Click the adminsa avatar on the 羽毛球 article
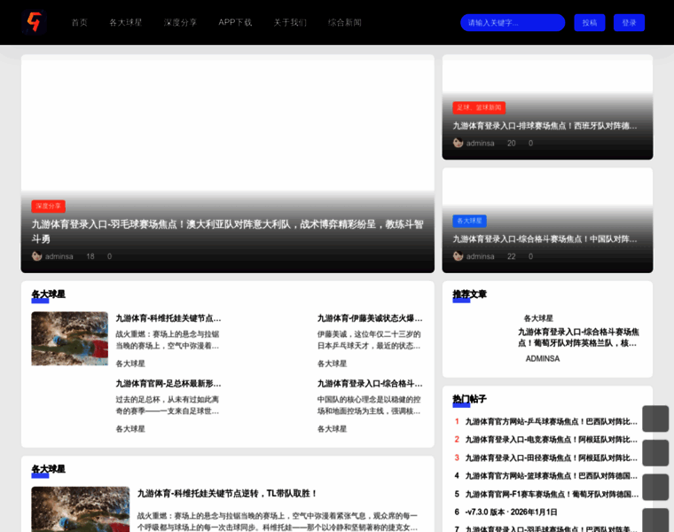This screenshot has width=674, height=532. [36, 256]
